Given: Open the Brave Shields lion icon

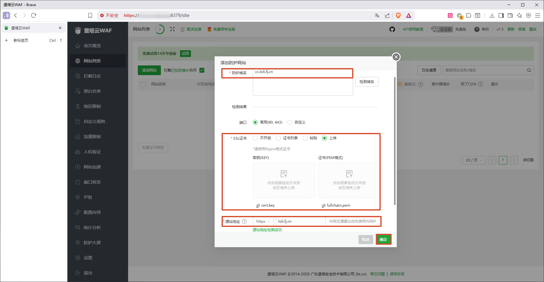Looking at the screenshot, I should (398, 15).
